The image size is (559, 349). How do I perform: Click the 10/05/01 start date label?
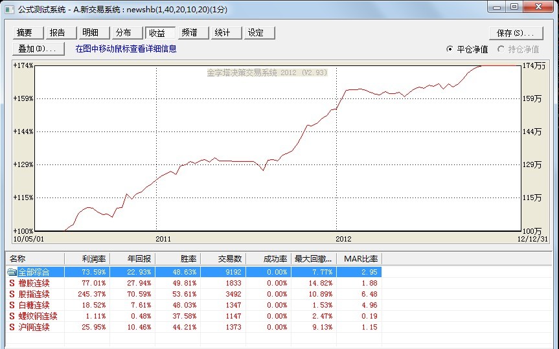[x=29, y=239]
